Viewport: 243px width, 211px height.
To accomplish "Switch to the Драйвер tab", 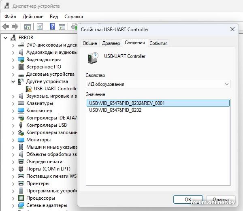I will pos(111,43).
